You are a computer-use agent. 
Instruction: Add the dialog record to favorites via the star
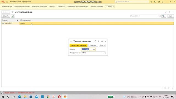click(71, 41)
